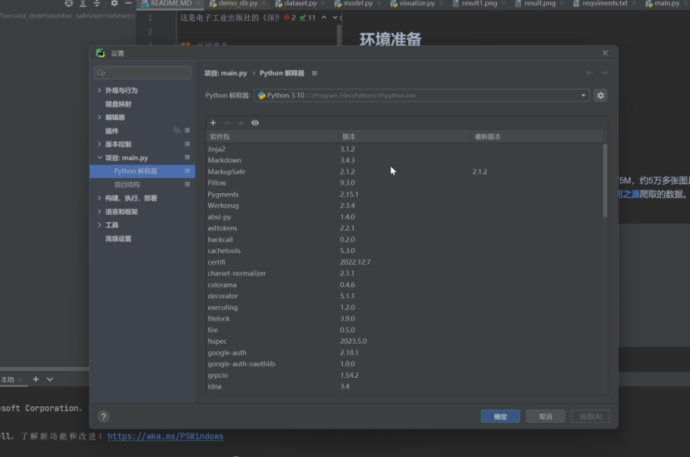Add a new terminal tab with plus
Image resolution: width=690 pixels, height=457 pixels.
(x=36, y=380)
